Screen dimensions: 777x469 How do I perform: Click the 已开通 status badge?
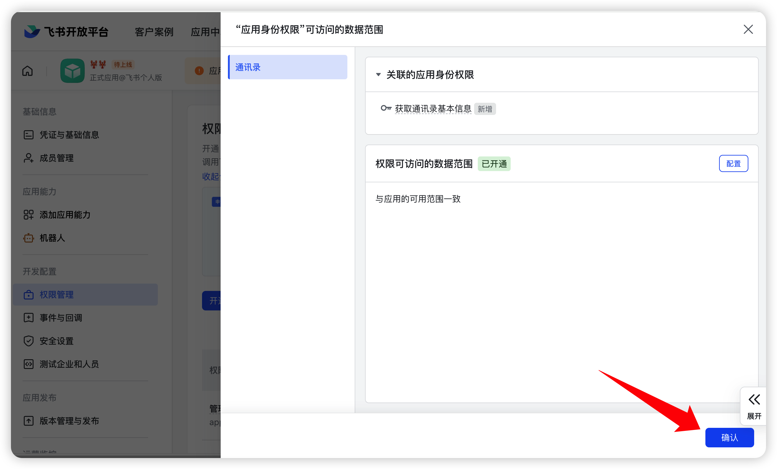pyautogui.click(x=494, y=164)
